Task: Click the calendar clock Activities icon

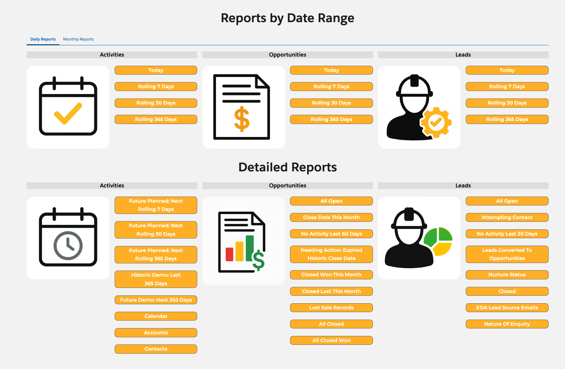Action: point(68,238)
